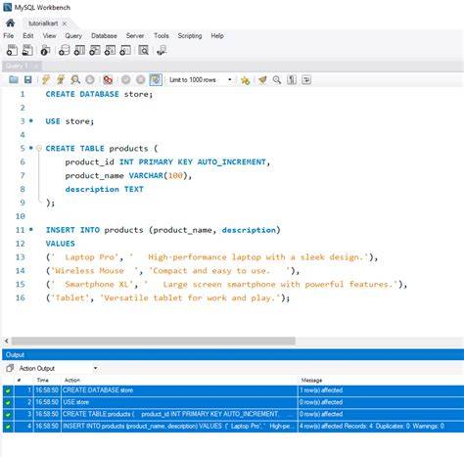The width and height of the screenshot is (464, 457).
Task: Collapse the CREATE TABLE code fold marker
Action: click(39, 149)
